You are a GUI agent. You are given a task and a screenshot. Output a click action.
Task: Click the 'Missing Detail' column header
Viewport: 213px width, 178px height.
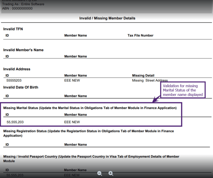pyautogui.click(x=143, y=75)
